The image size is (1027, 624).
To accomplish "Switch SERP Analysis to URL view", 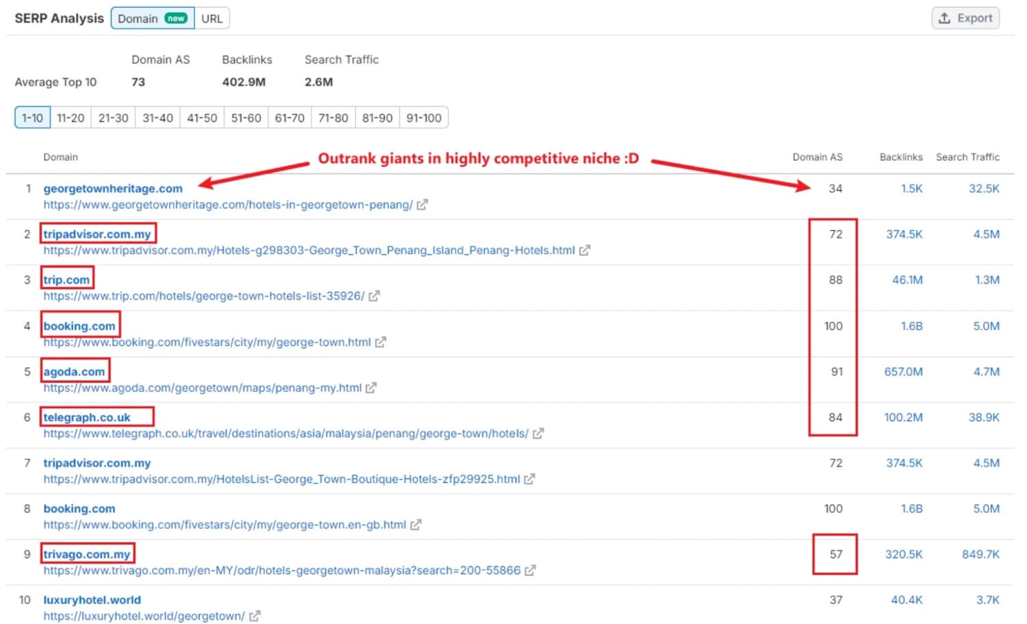I will click(x=212, y=18).
